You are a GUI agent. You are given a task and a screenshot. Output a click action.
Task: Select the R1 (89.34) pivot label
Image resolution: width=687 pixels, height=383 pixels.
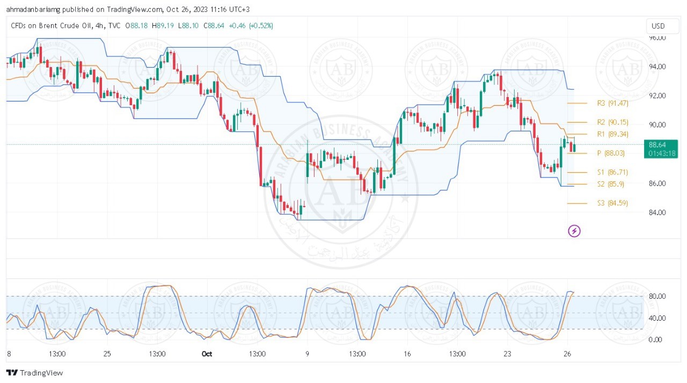(612, 134)
